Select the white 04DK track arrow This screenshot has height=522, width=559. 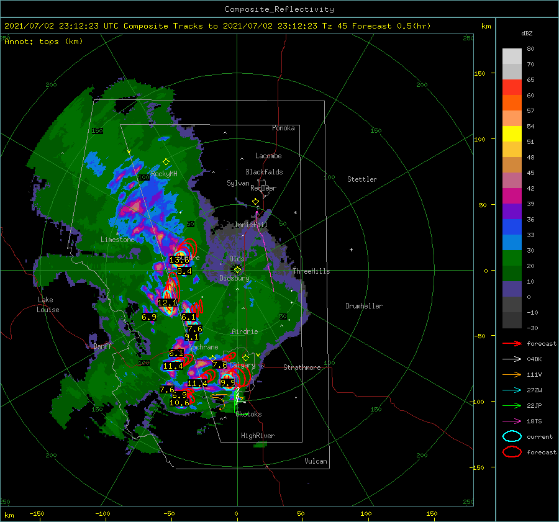coord(512,359)
